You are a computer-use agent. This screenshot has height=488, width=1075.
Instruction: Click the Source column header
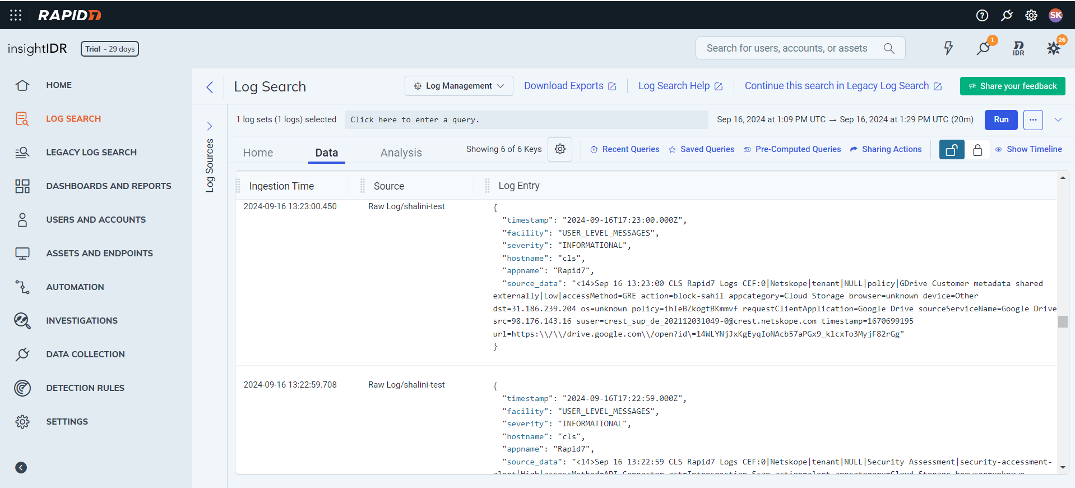point(389,186)
